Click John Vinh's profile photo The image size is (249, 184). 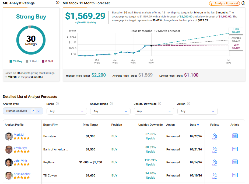point(9,163)
